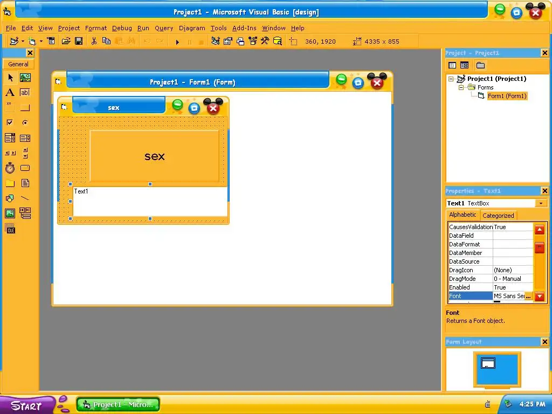Screen dimensions: 552x414
Task: Save the project with the floppy icon
Action: coord(79,41)
